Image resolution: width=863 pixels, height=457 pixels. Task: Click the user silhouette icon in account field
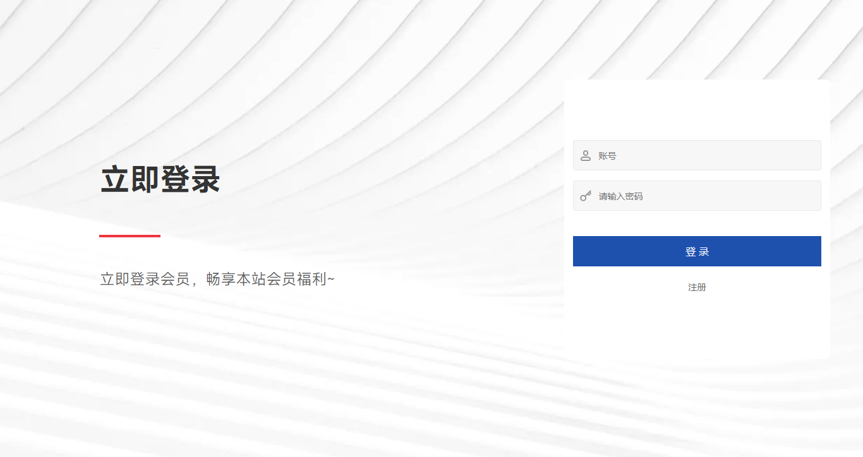pos(586,155)
